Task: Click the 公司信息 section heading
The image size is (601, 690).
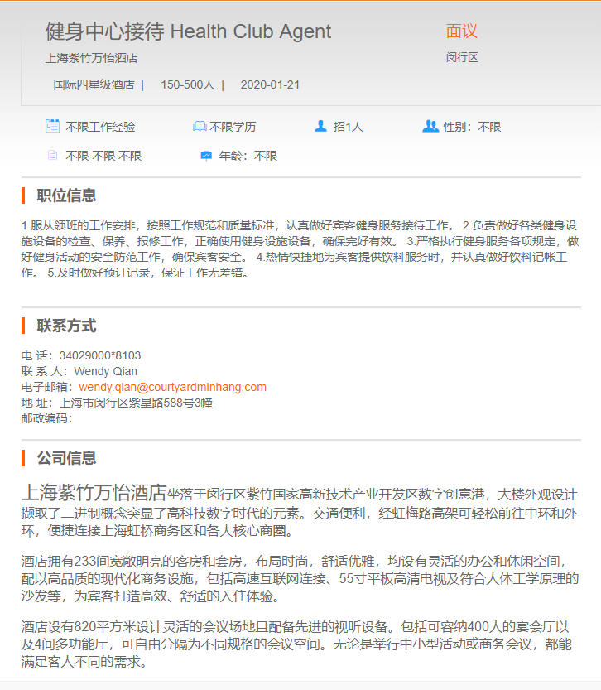Action: point(66,457)
